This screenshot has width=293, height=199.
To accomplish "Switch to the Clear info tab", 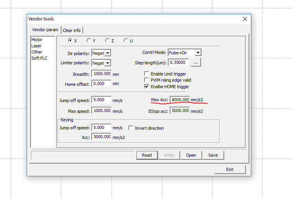I will coord(72,30).
